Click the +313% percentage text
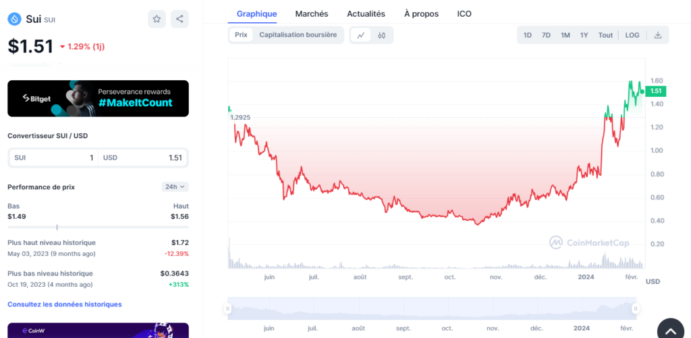The image size is (691, 338). pyautogui.click(x=178, y=284)
